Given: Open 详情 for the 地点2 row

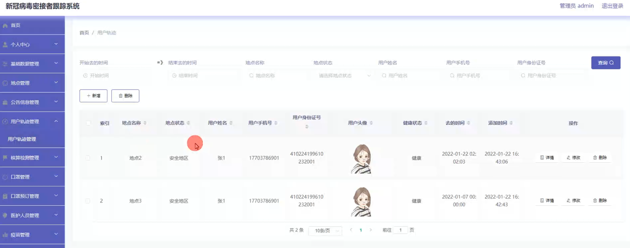Looking at the screenshot, I should click(547, 158).
